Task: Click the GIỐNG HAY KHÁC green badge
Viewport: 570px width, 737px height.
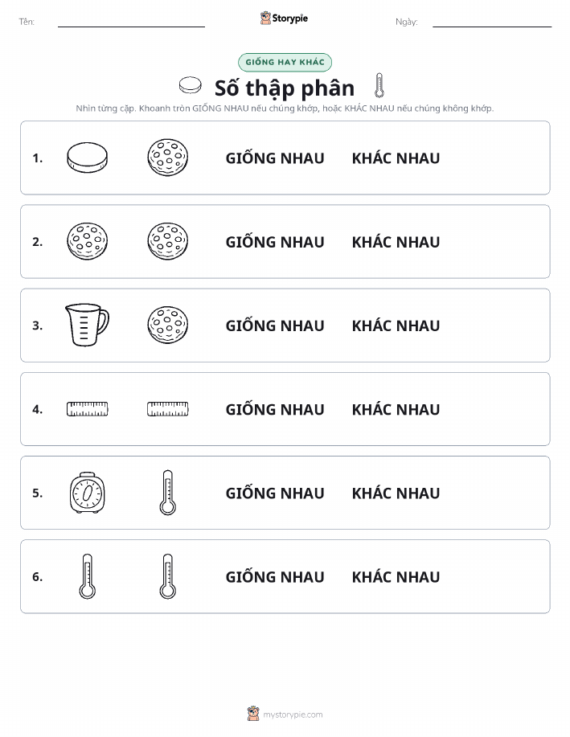Action: coord(285,62)
